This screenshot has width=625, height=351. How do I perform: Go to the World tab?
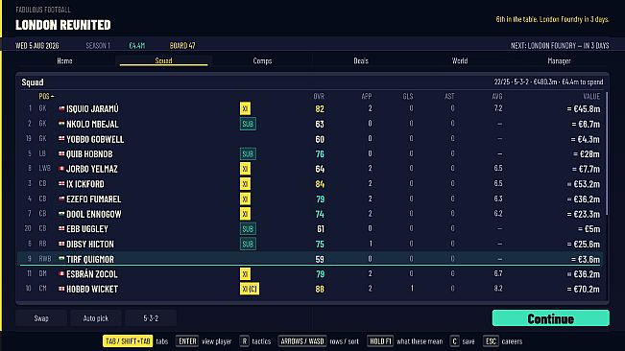(x=460, y=60)
